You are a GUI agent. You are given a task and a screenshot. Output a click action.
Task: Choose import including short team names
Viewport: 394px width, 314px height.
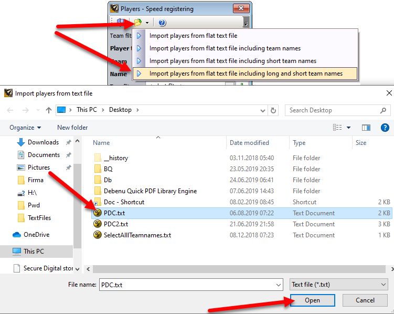tap(232, 61)
